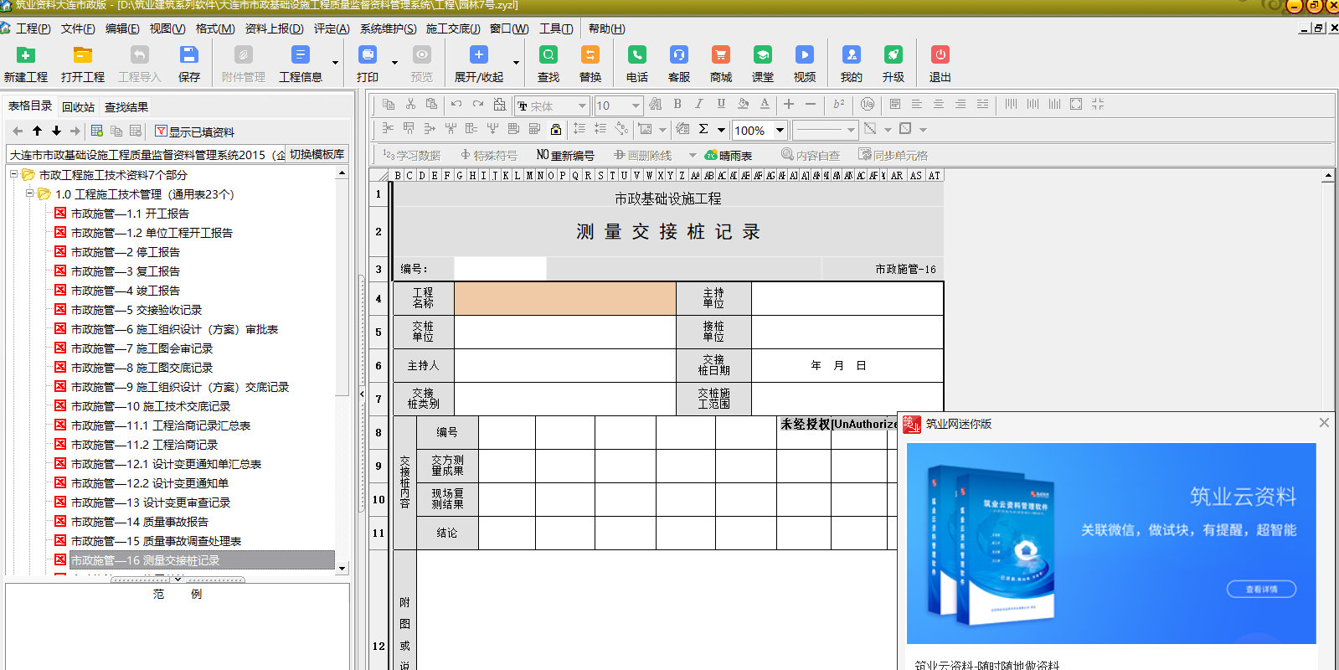
Task: Click the 升级 upgrade rocket icon
Action: coord(894,55)
